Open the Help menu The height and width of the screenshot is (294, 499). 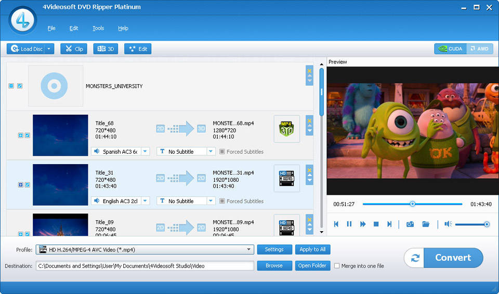pyautogui.click(x=123, y=28)
